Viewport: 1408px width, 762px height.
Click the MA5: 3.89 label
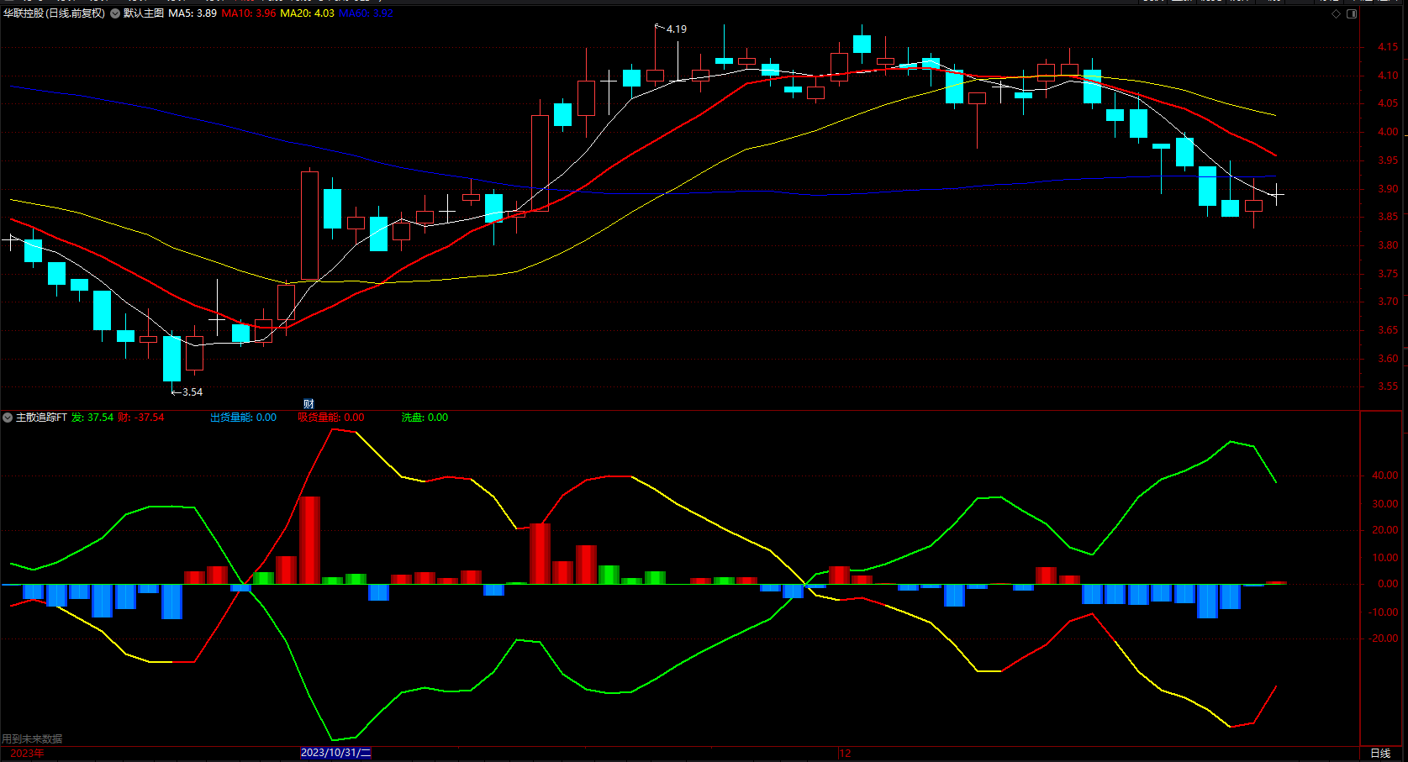[192, 13]
